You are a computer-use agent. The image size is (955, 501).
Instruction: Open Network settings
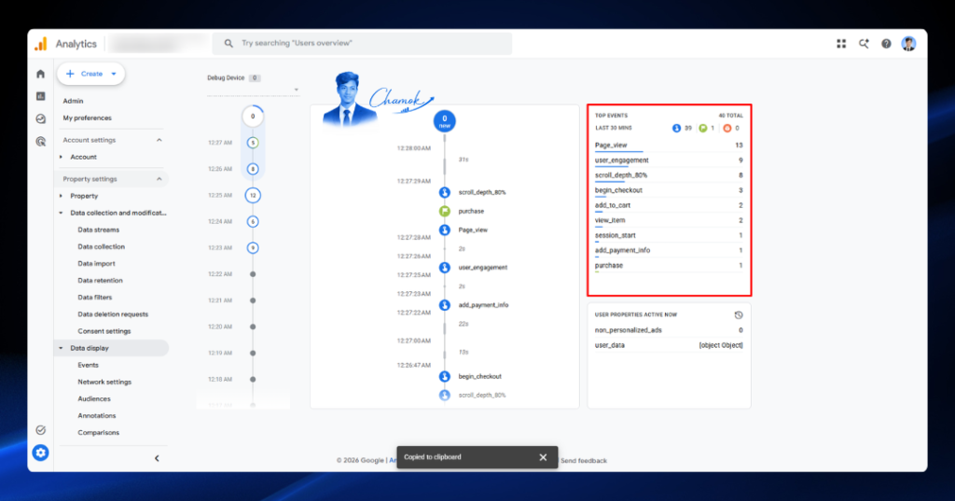click(x=104, y=383)
